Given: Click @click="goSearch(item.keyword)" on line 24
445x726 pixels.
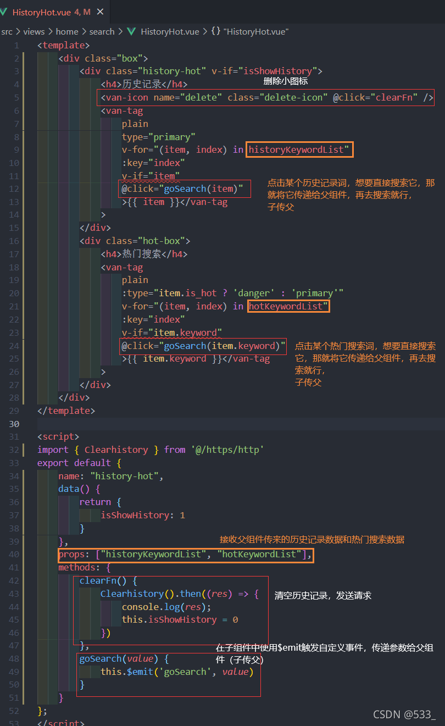Looking at the screenshot, I should 204,346.
